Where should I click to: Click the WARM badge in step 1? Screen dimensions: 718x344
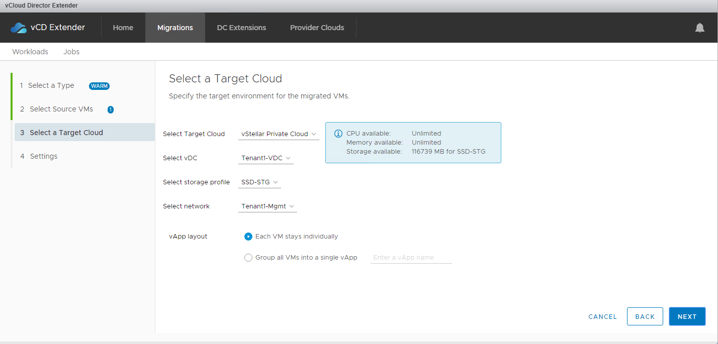[99, 86]
